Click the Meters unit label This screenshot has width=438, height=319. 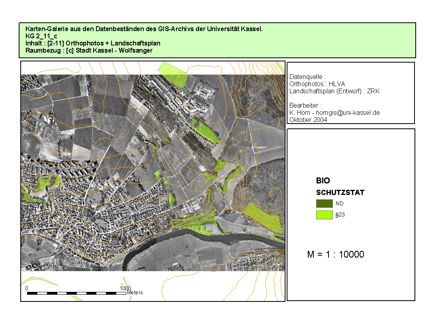(x=135, y=293)
